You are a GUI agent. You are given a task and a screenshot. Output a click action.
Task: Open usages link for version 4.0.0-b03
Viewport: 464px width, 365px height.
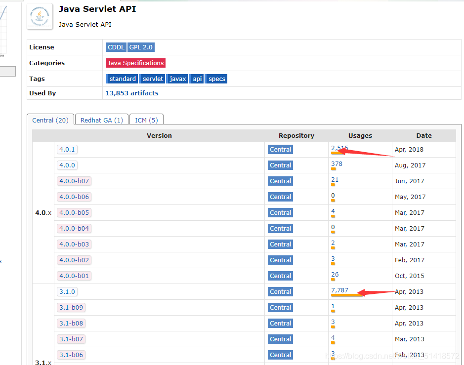[x=333, y=243]
